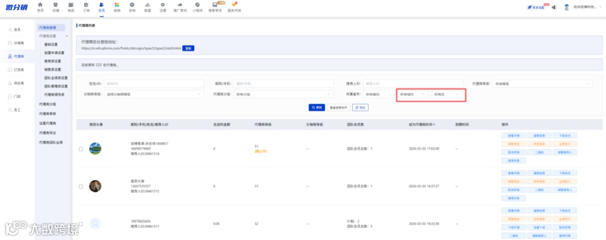Tick the checkbox for the 13667335557 agent row
606x240 pixels.
click(x=81, y=186)
